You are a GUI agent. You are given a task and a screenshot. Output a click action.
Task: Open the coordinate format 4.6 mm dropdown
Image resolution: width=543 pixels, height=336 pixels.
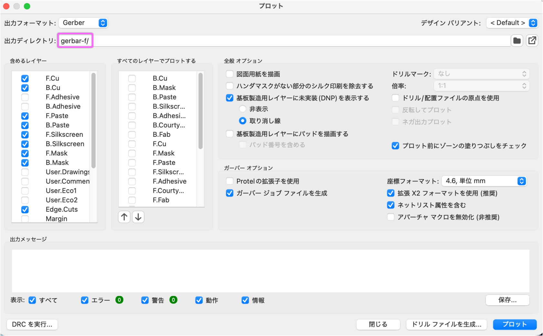[484, 181]
